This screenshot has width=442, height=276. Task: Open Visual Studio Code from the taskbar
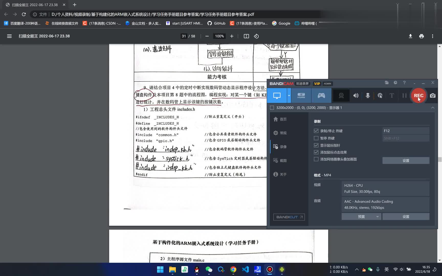pos(245,269)
